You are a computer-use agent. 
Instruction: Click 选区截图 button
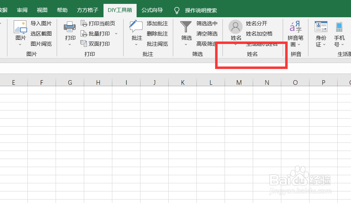click(41, 33)
